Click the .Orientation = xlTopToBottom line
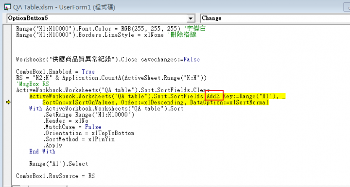The width and height of the screenshot is (350, 187). click(x=89, y=133)
